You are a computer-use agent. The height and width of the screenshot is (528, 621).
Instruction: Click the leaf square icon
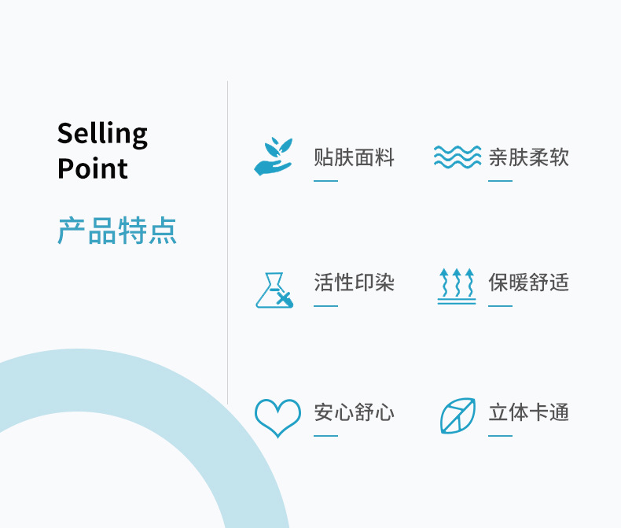457,416
